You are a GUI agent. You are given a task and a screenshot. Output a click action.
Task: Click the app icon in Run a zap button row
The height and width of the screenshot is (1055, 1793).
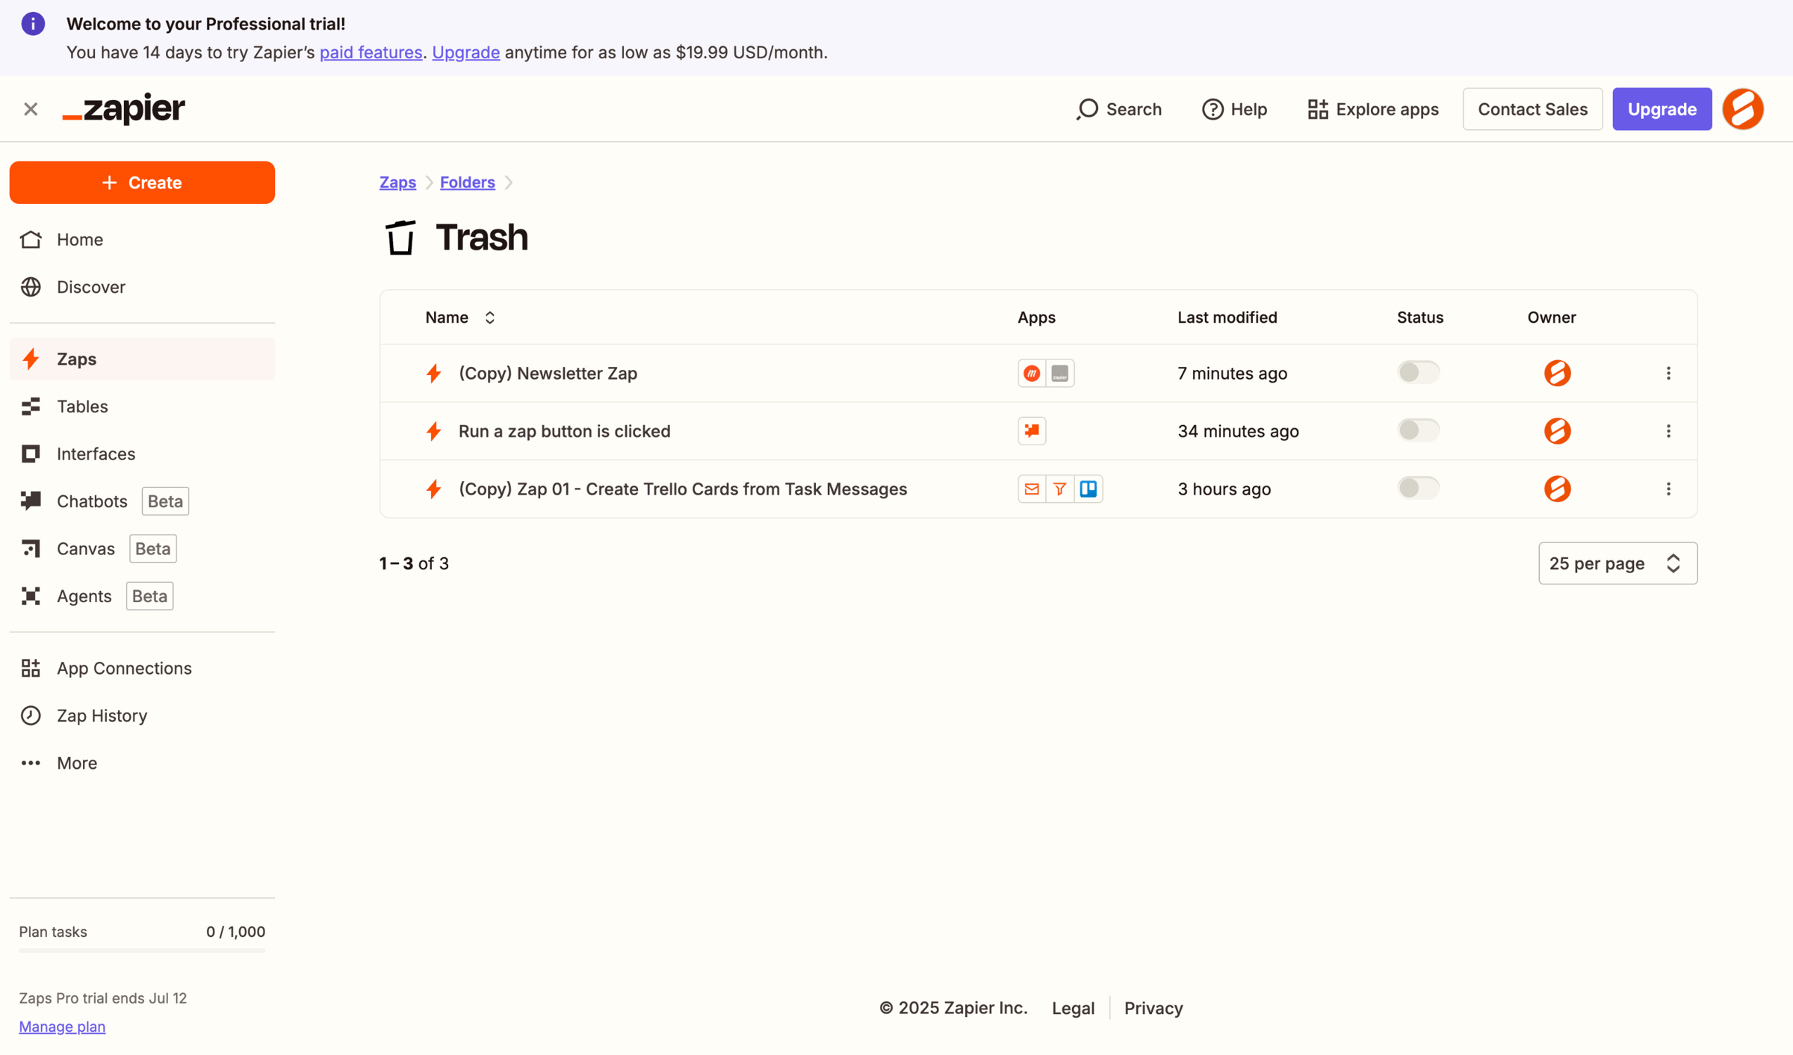coord(1032,431)
